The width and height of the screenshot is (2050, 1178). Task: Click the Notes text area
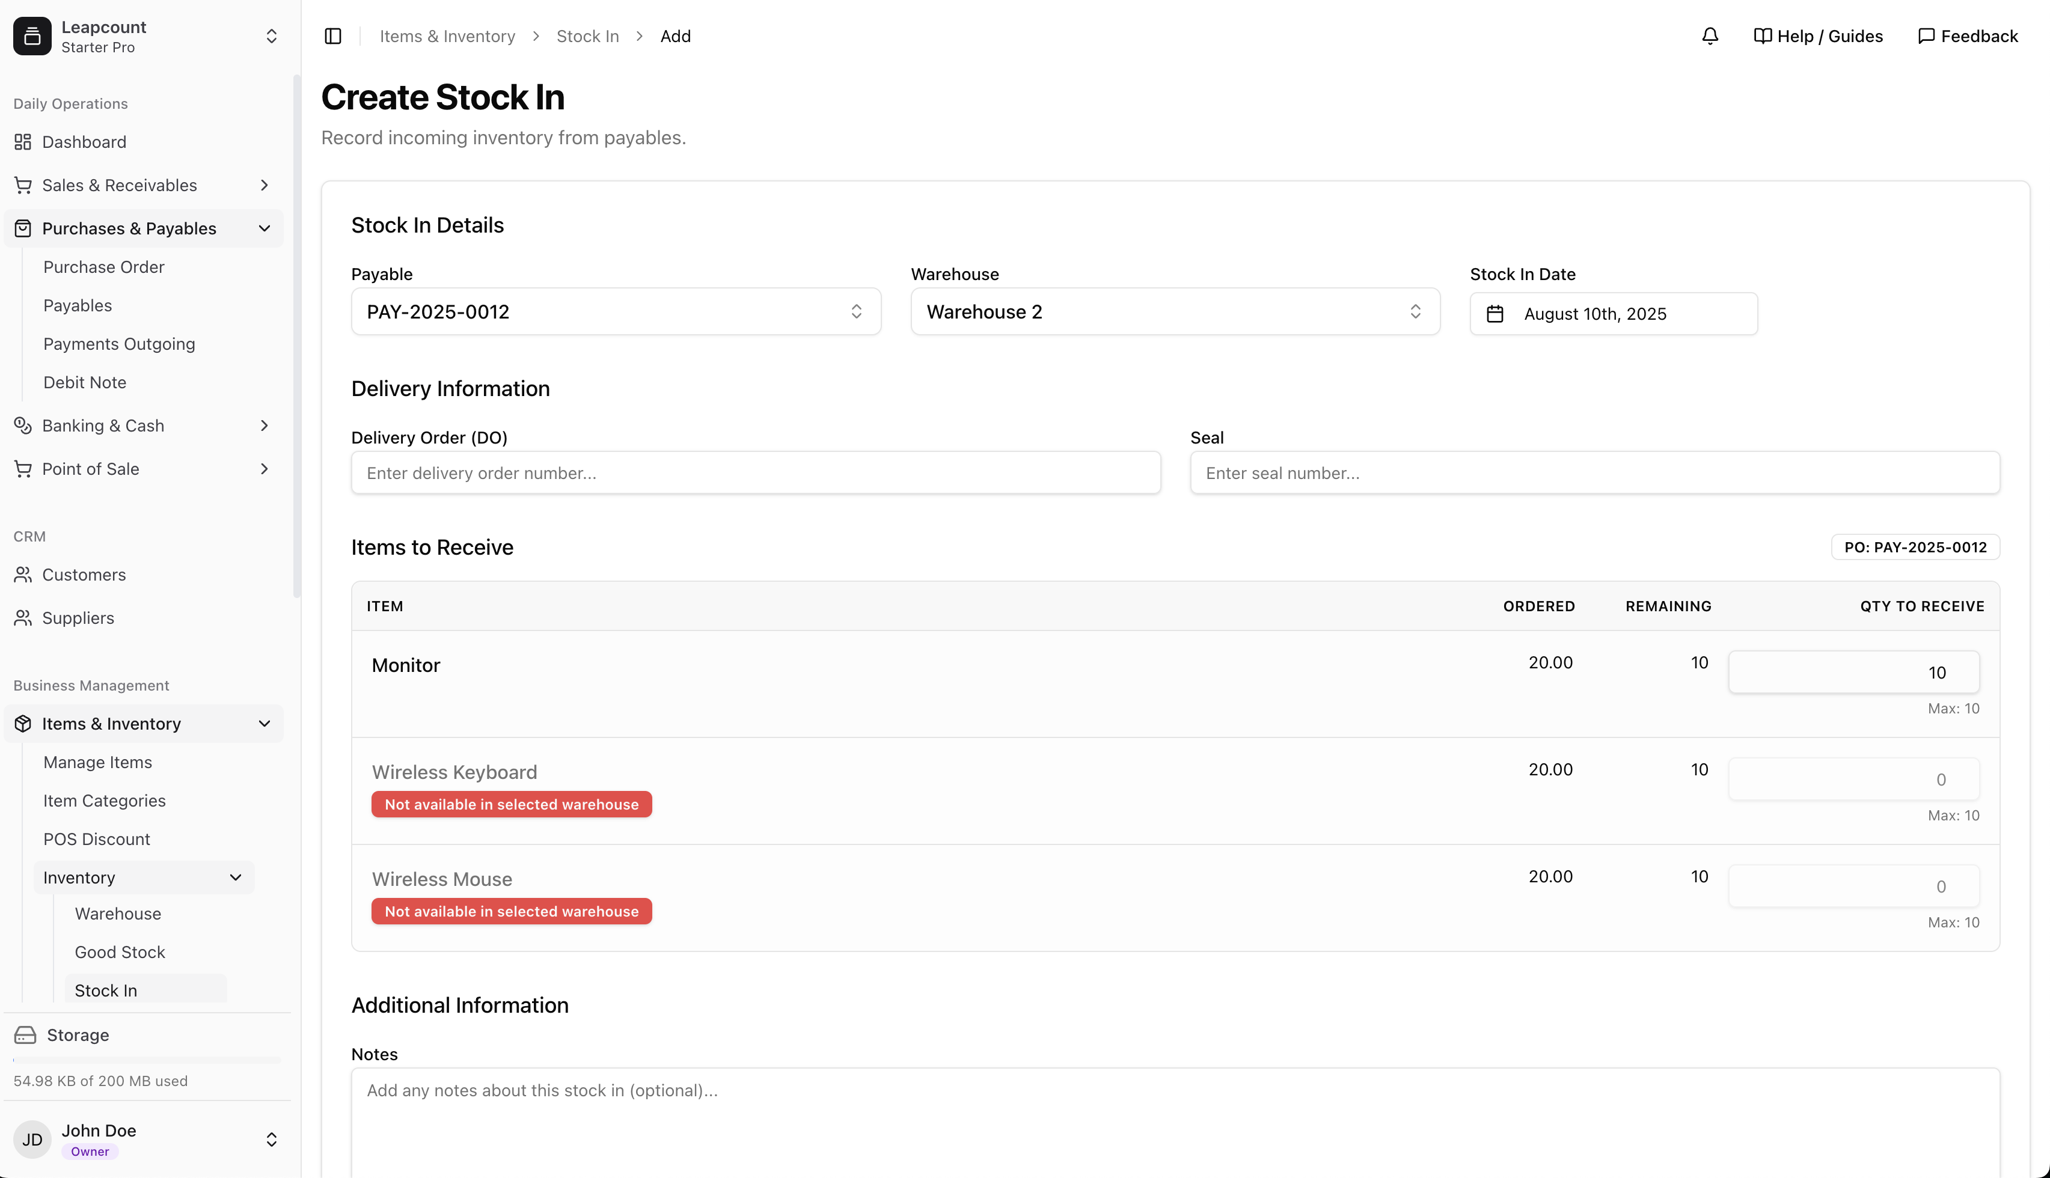point(1175,1123)
